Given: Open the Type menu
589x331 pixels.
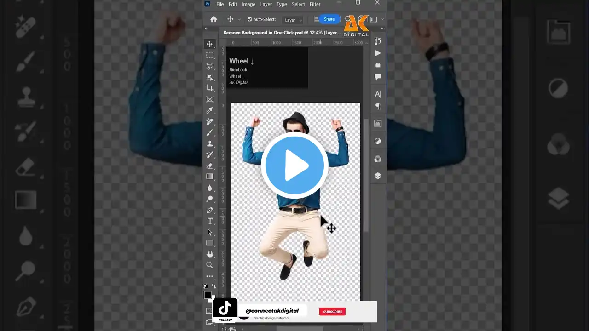Looking at the screenshot, I should pyautogui.click(x=282, y=4).
